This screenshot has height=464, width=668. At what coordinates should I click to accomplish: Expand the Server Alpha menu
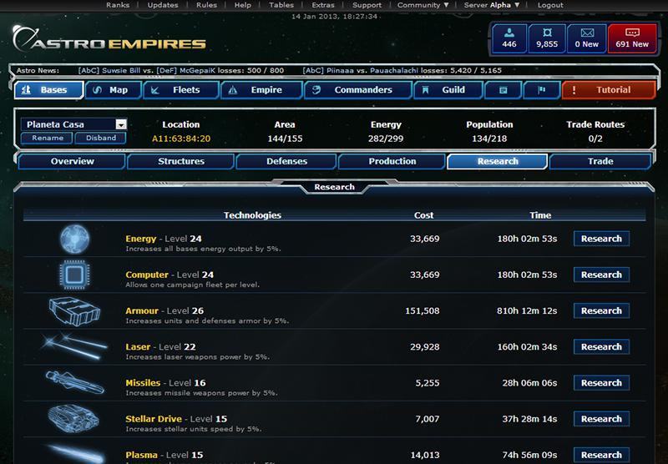[492, 5]
